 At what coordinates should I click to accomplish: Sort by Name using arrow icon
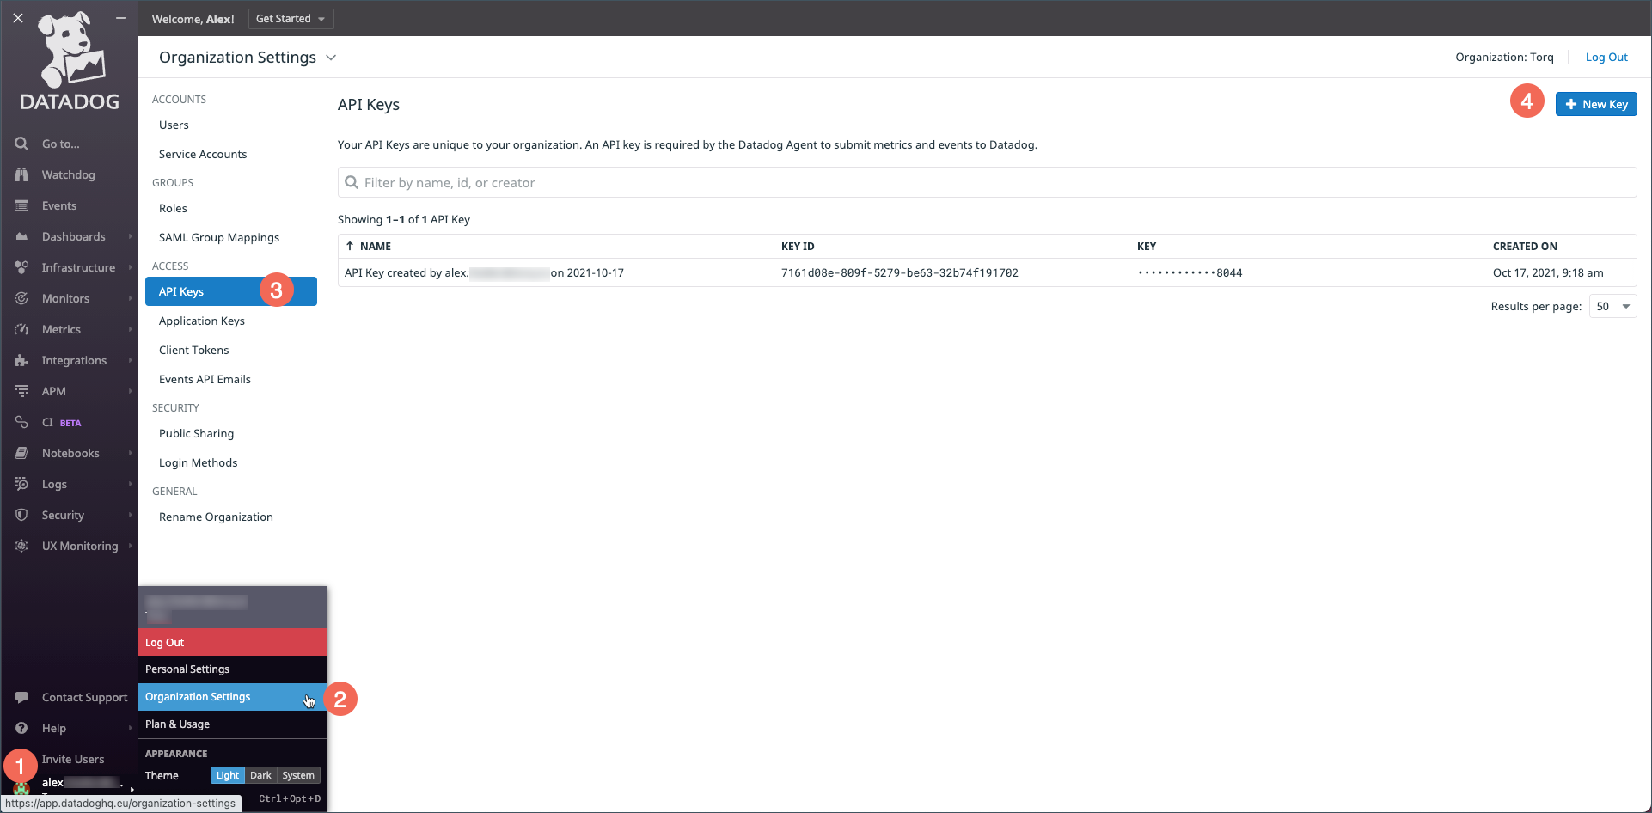click(350, 246)
